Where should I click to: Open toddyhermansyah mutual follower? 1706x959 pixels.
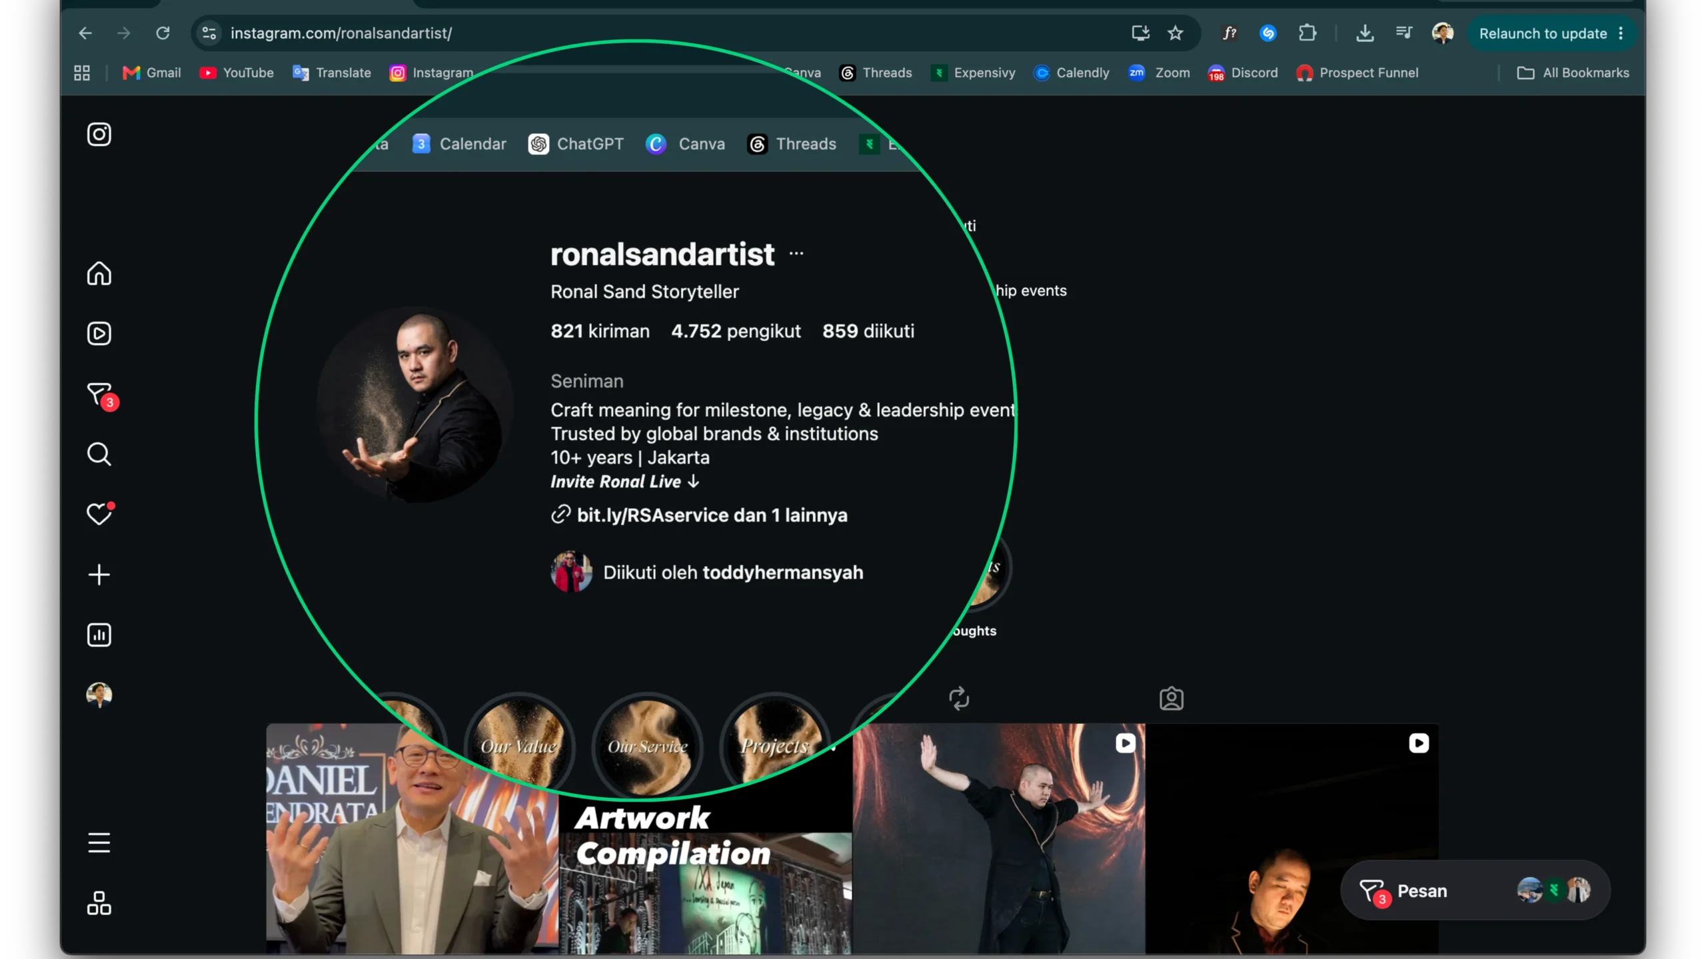pos(783,573)
